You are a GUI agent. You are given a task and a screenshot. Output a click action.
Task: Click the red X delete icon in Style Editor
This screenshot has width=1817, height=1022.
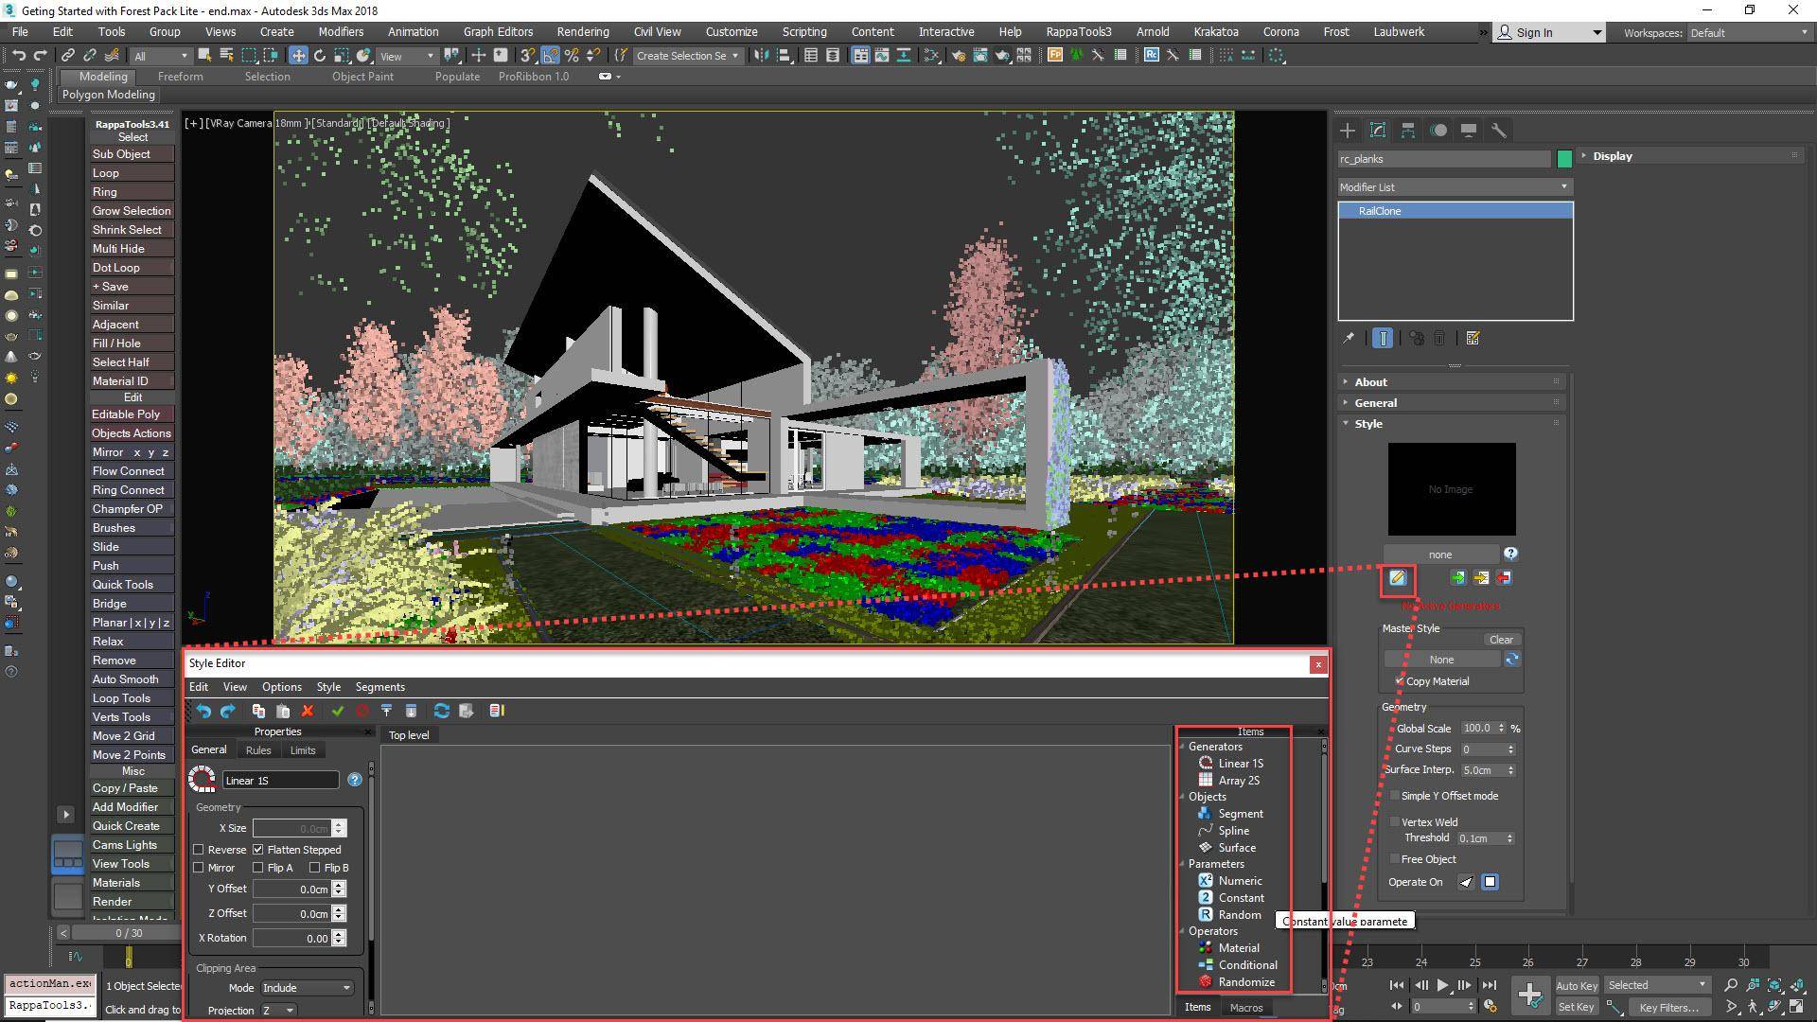coord(308,711)
